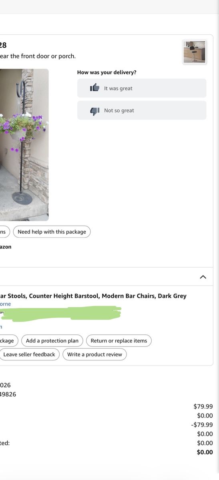Open the seller link ending in 'orne'

tap(5, 304)
